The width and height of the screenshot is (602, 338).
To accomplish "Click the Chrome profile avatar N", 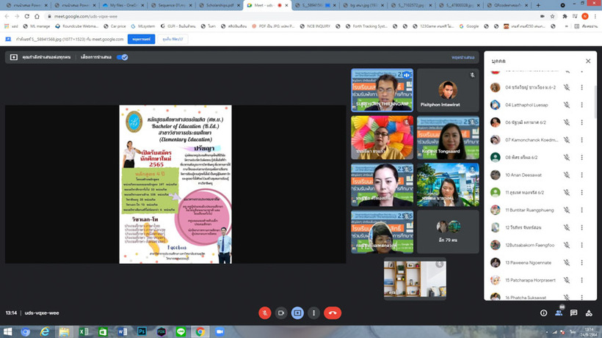I will 584,16.
